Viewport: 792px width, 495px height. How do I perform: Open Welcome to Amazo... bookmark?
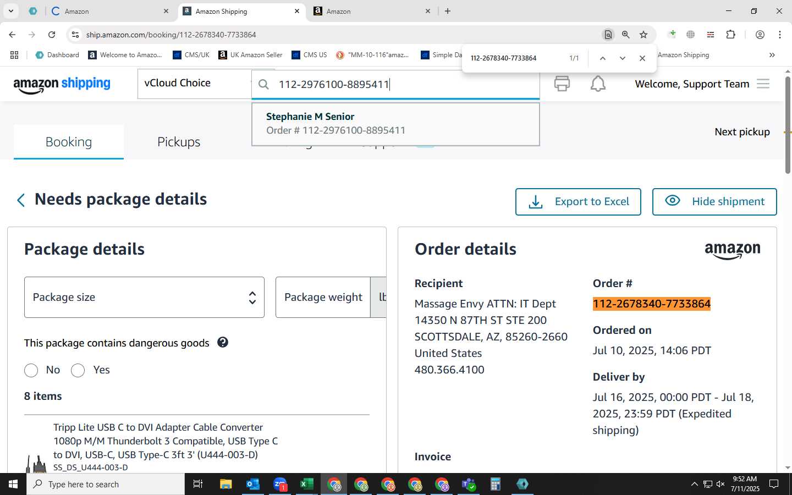[x=125, y=55]
